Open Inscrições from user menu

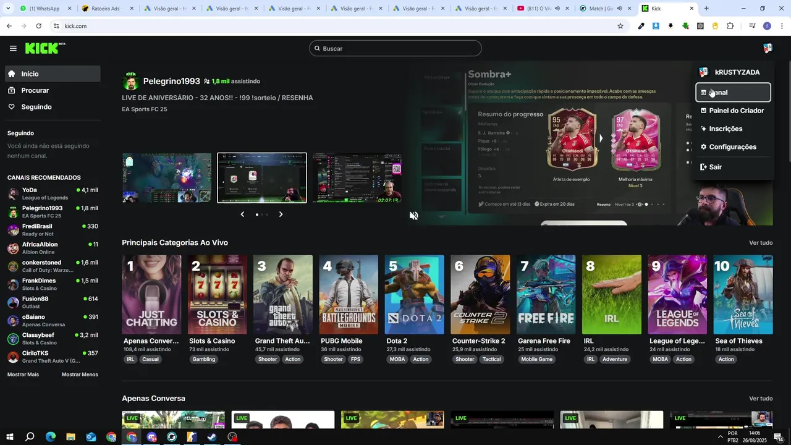tap(733, 129)
